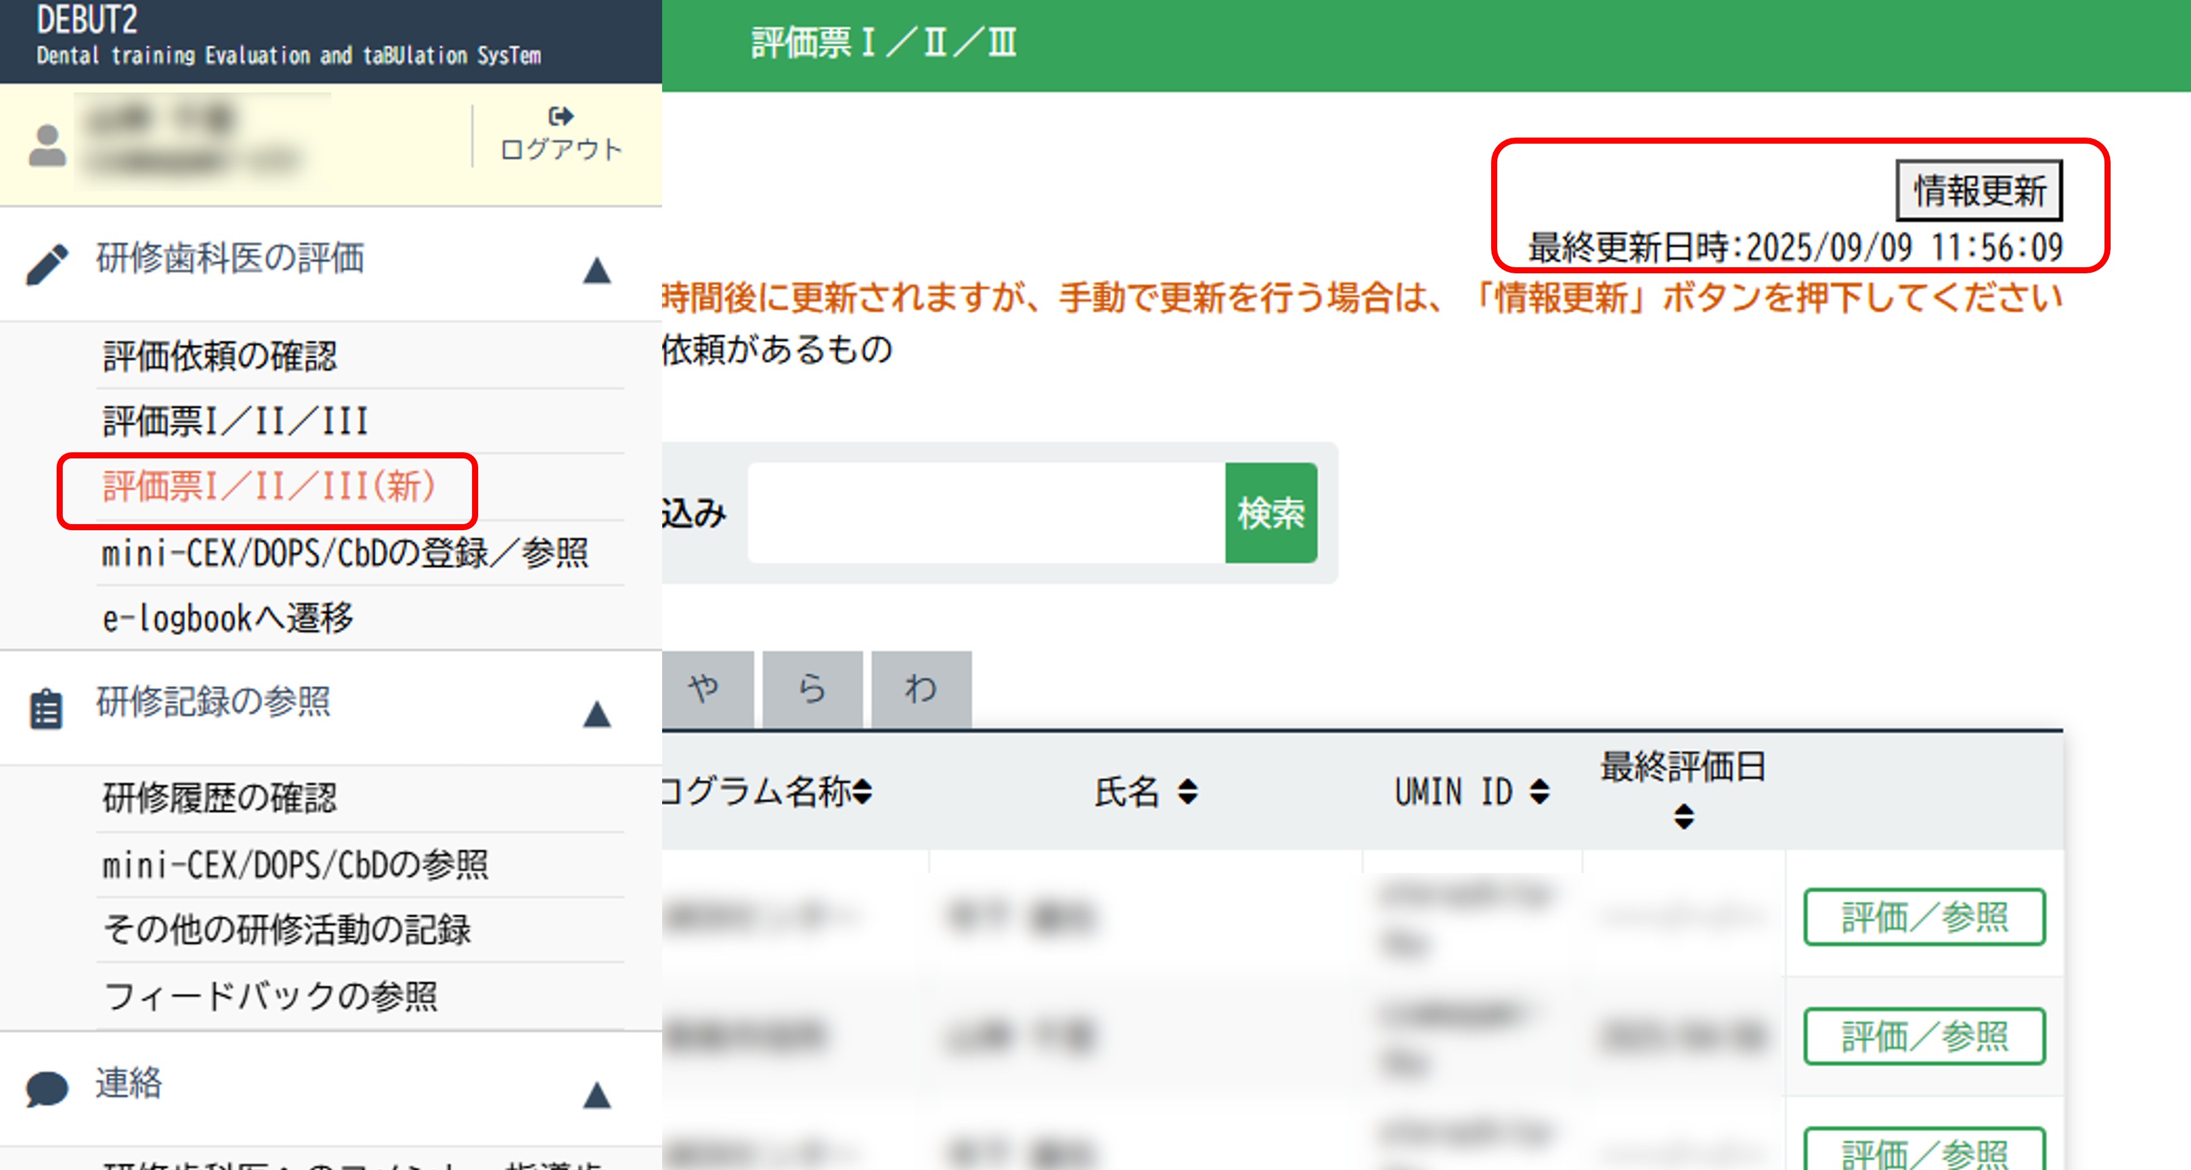This screenshot has height=1170, width=2191.
Task: Collapse the 研修歯科医の評価 section arrow
Action: coord(597,270)
